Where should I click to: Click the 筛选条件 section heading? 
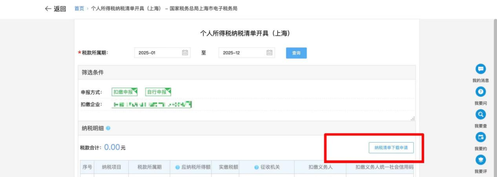(92, 72)
